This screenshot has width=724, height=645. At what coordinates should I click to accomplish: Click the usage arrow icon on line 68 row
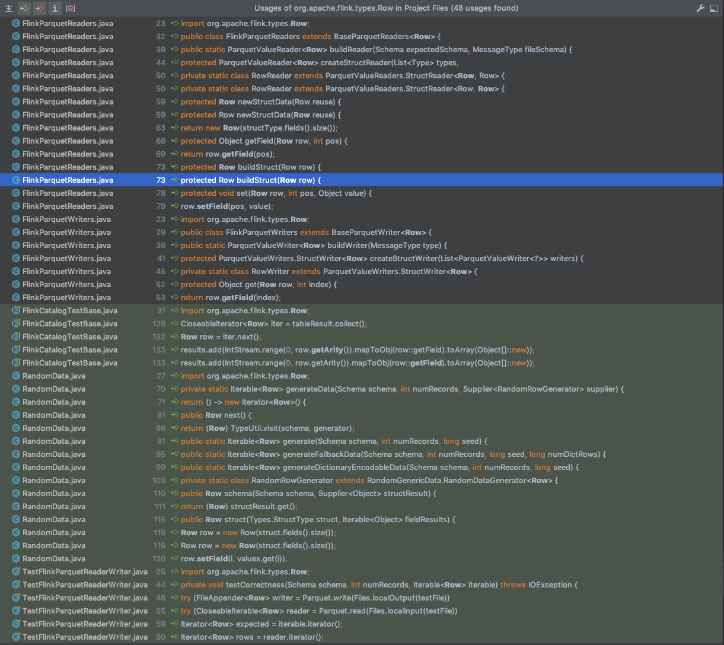(175, 141)
